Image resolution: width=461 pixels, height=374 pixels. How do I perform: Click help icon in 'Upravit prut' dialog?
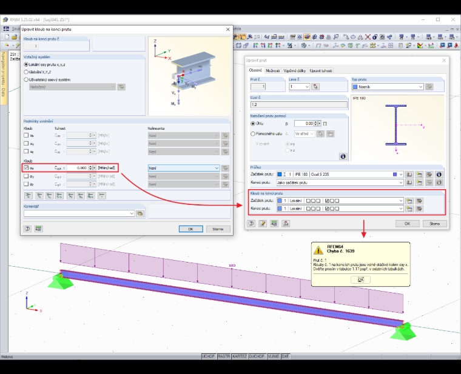[251, 224]
